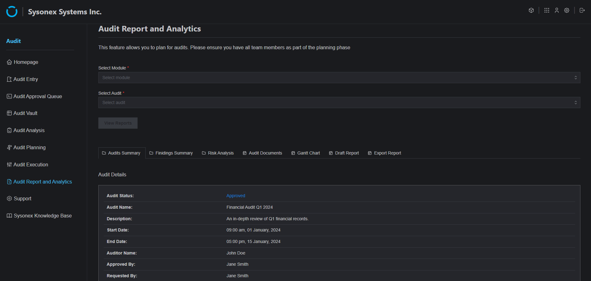Click the Homepage house icon
The image size is (591, 281).
point(9,62)
